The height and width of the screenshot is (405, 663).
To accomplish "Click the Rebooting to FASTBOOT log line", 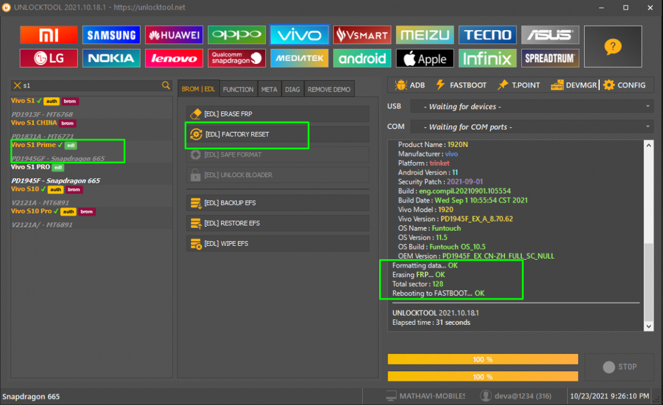I will (438, 294).
